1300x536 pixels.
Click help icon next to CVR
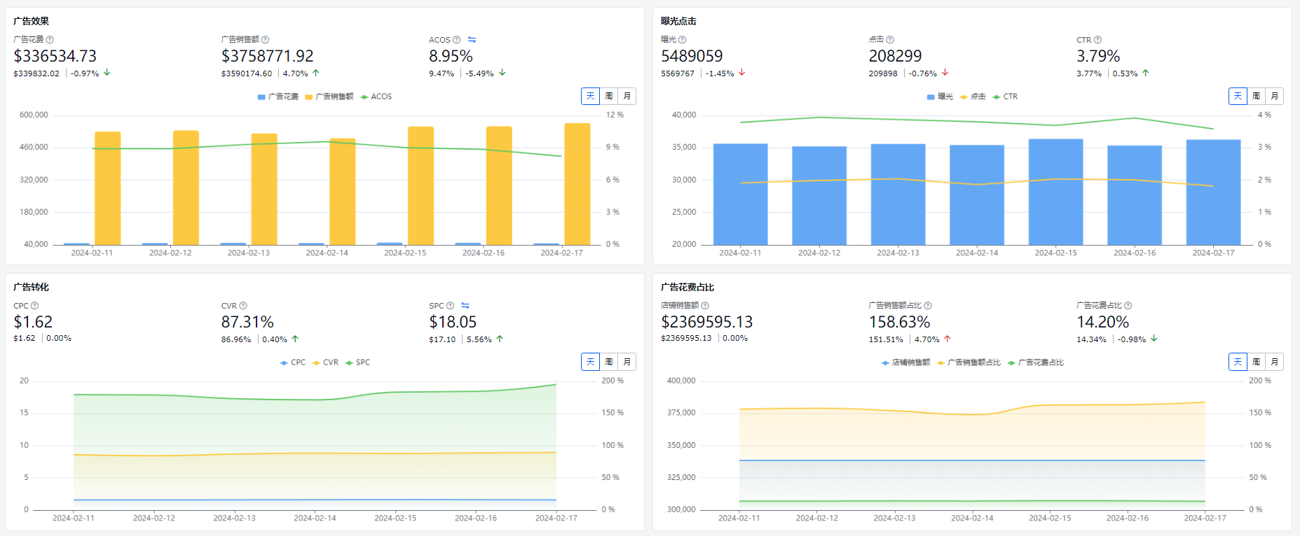[243, 306]
